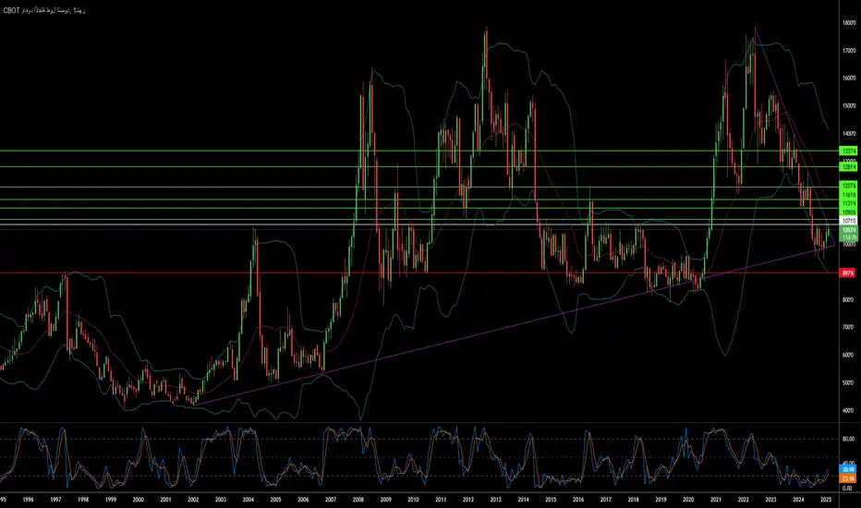Screen dimensions: 861x508
Task: Click the 2015 year on time axis
Action: point(551,500)
